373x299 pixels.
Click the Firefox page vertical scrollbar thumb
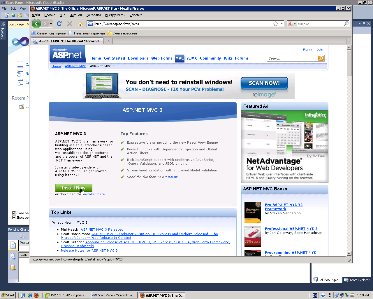coord(349,63)
